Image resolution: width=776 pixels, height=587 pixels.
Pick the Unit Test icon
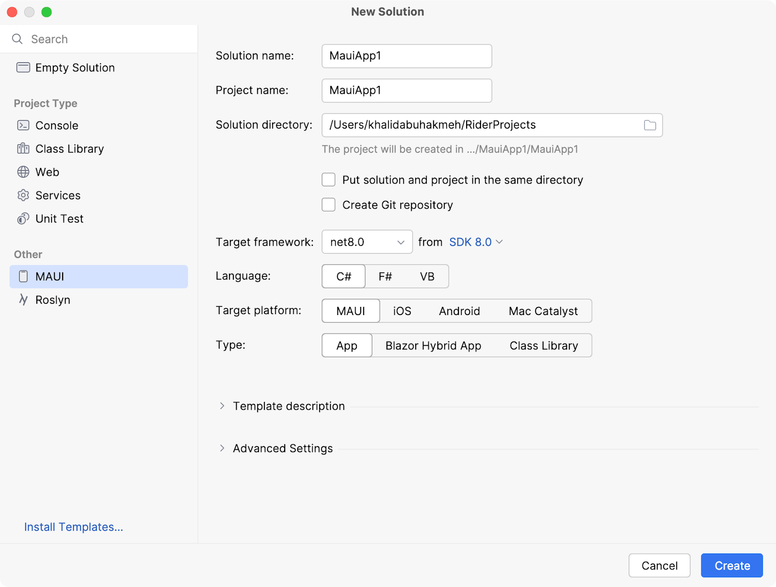click(23, 218)
